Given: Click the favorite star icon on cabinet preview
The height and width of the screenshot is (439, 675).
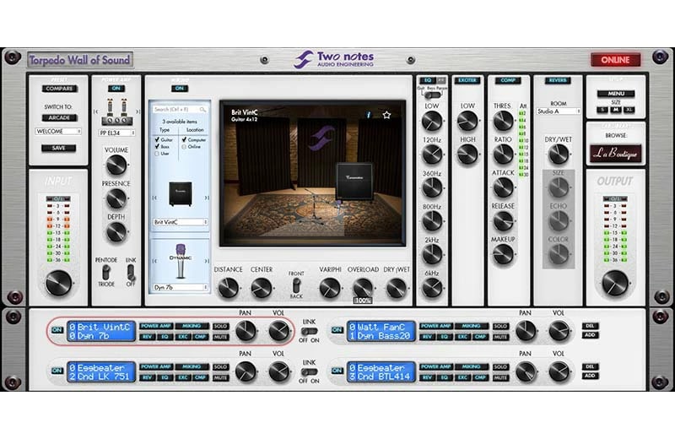Looking at the screenshot, I should point(386,115).
